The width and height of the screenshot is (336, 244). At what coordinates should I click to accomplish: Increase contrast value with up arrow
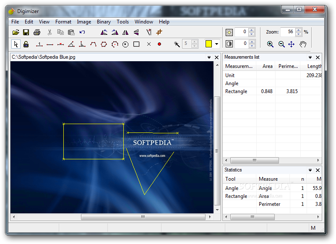pyautogui.click(x=252, y=42)
